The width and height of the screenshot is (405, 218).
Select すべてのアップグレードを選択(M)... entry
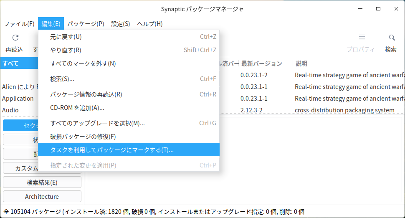click(x=129, y=123)
